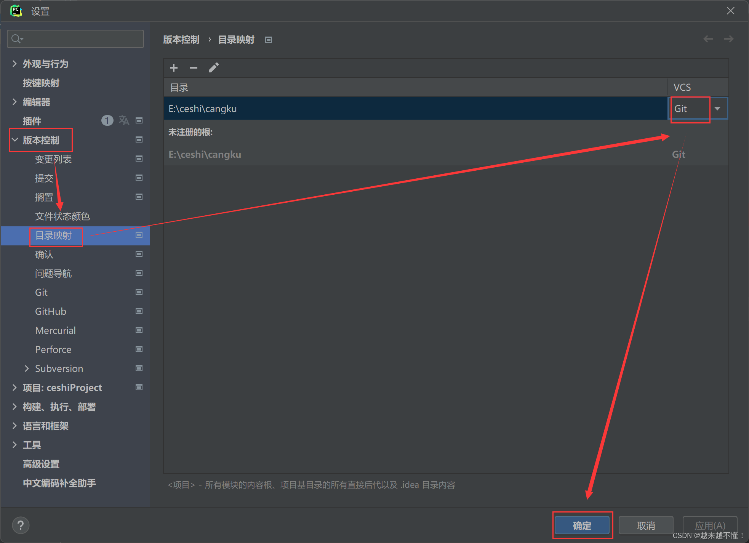Click the 应用(A) button
The height and width of the screenshot is (543, 749).
click(710, 525)
